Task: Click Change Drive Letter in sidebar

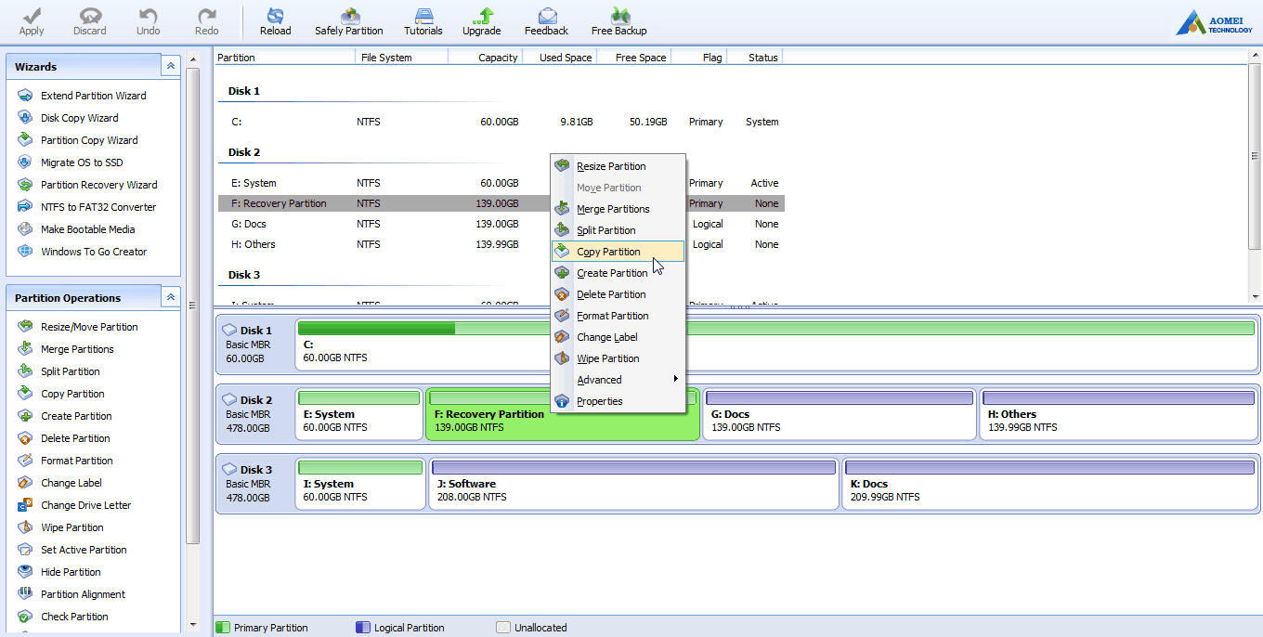Action: click(x=85, y=505)
